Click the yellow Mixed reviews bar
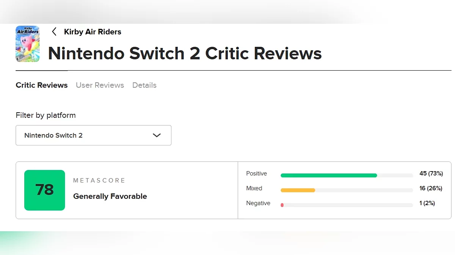The image size is (455, 255). click(298, 190)
